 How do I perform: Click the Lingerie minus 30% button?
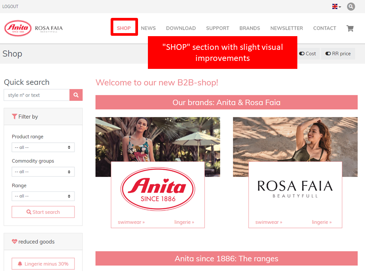(43, 264)
